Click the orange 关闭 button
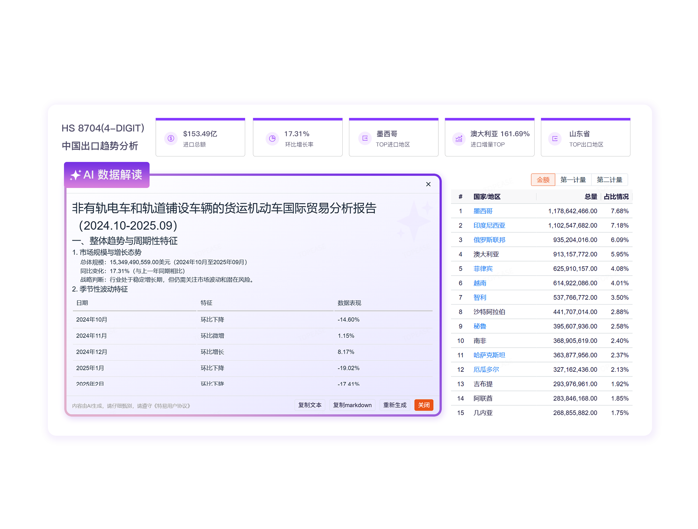The image size is (698, 529). tap(424, 405)
